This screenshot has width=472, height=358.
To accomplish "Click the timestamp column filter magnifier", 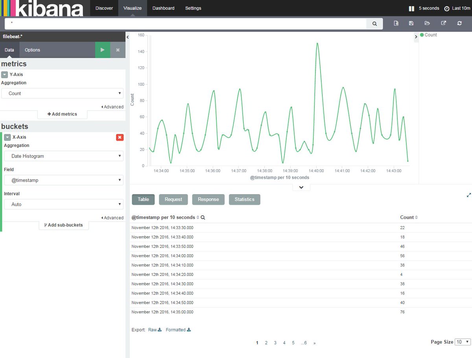I will [x=203, y=217].
